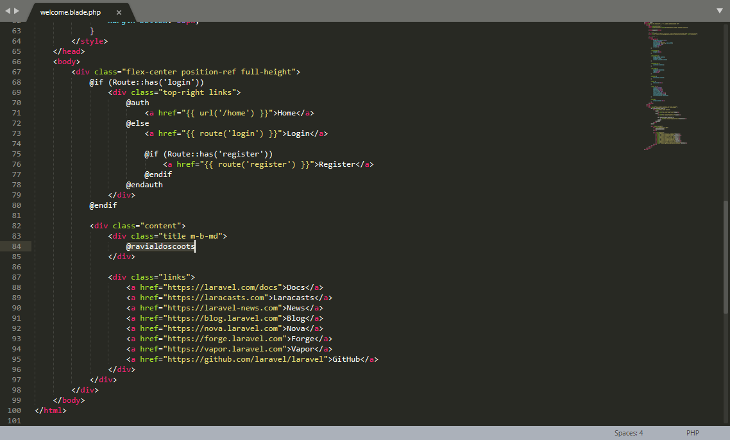Click the class="links" div line
The height and width of the screenshot is (440, 730).
(x=151, y=277)
